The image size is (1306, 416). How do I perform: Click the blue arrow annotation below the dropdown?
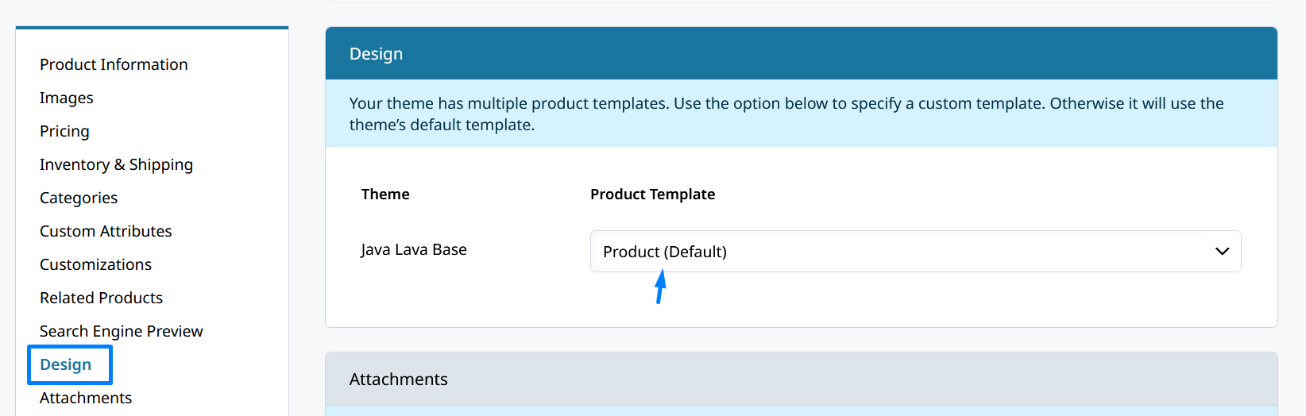tap(660, 287)
